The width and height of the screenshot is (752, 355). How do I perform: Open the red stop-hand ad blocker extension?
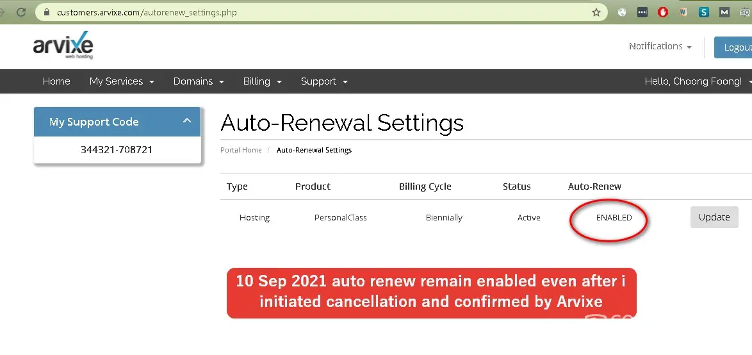click(663, 12)
